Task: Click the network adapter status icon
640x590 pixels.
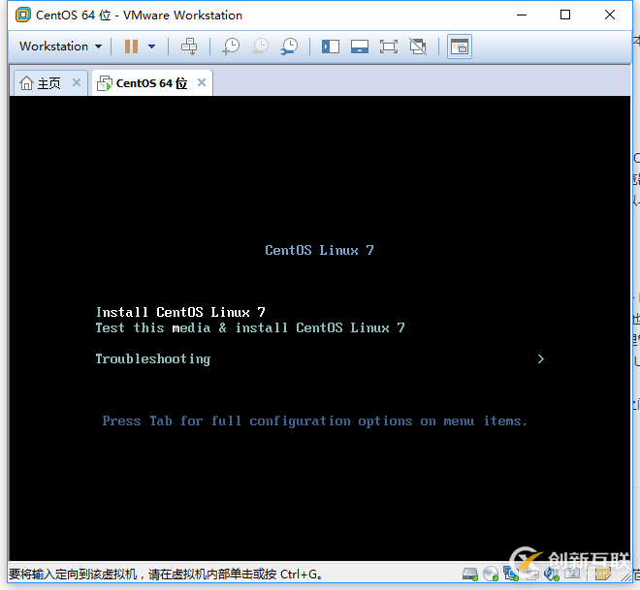Action: click(511, 574)
